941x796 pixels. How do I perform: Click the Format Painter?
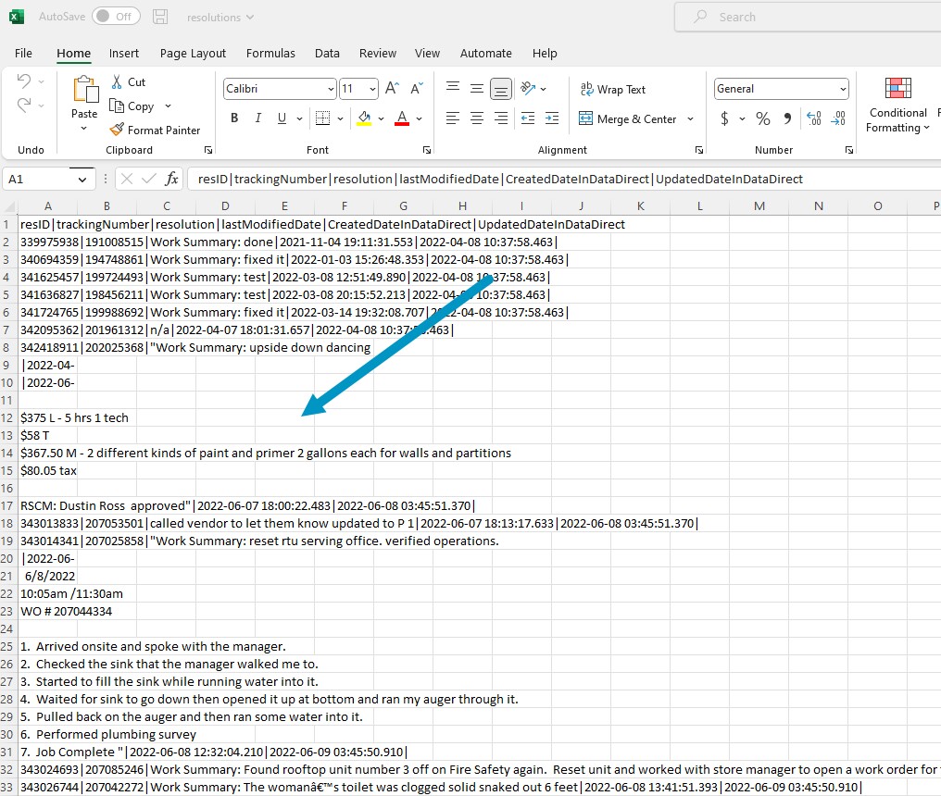tap(156, 130)
